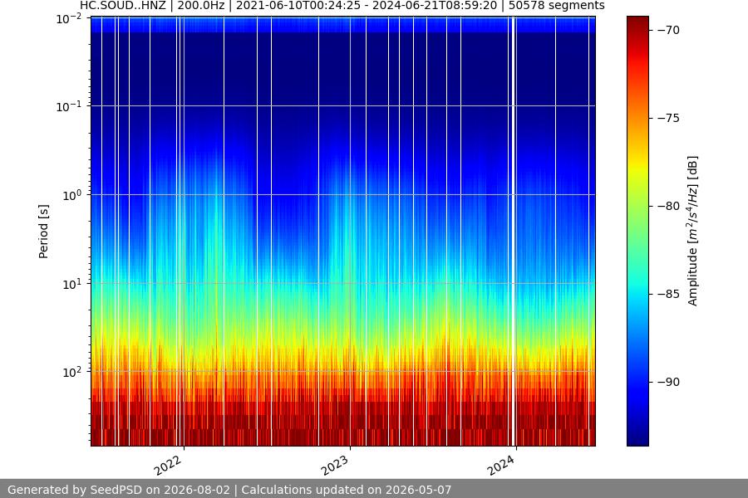748x498 pixels.
Task: Click the -70 colorbar tick label
Action: 668,30
